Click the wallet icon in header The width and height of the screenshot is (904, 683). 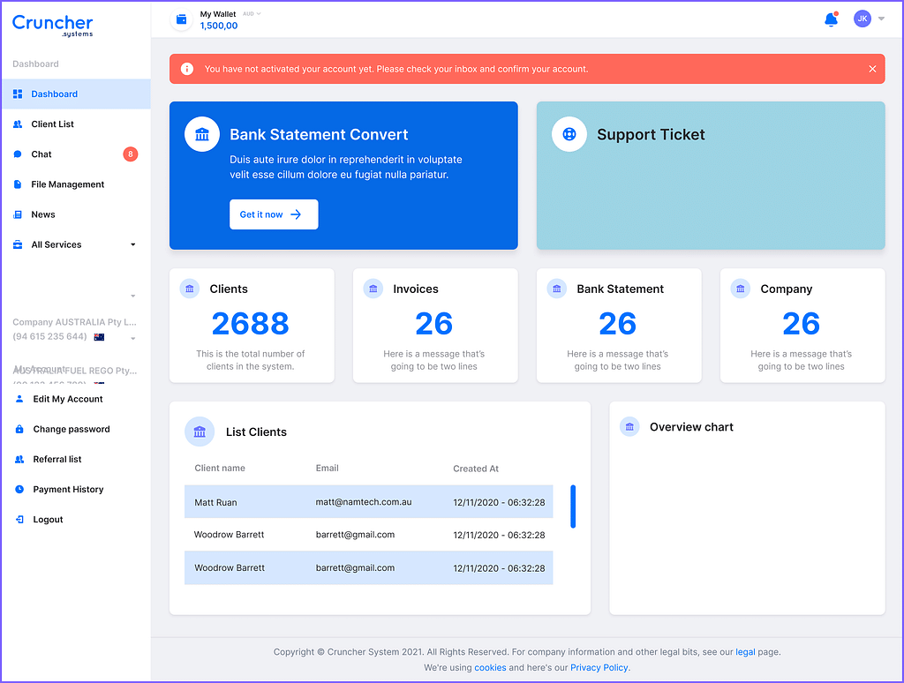click(182, 19)
